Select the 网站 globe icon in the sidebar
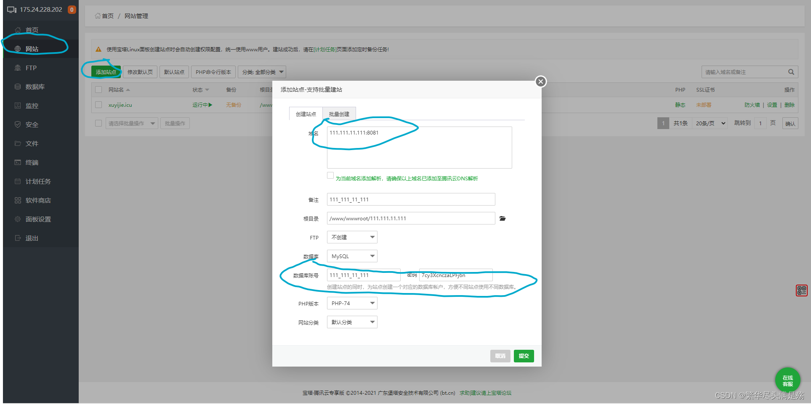Screen dimensions: 811x404 tap(18, 49)
